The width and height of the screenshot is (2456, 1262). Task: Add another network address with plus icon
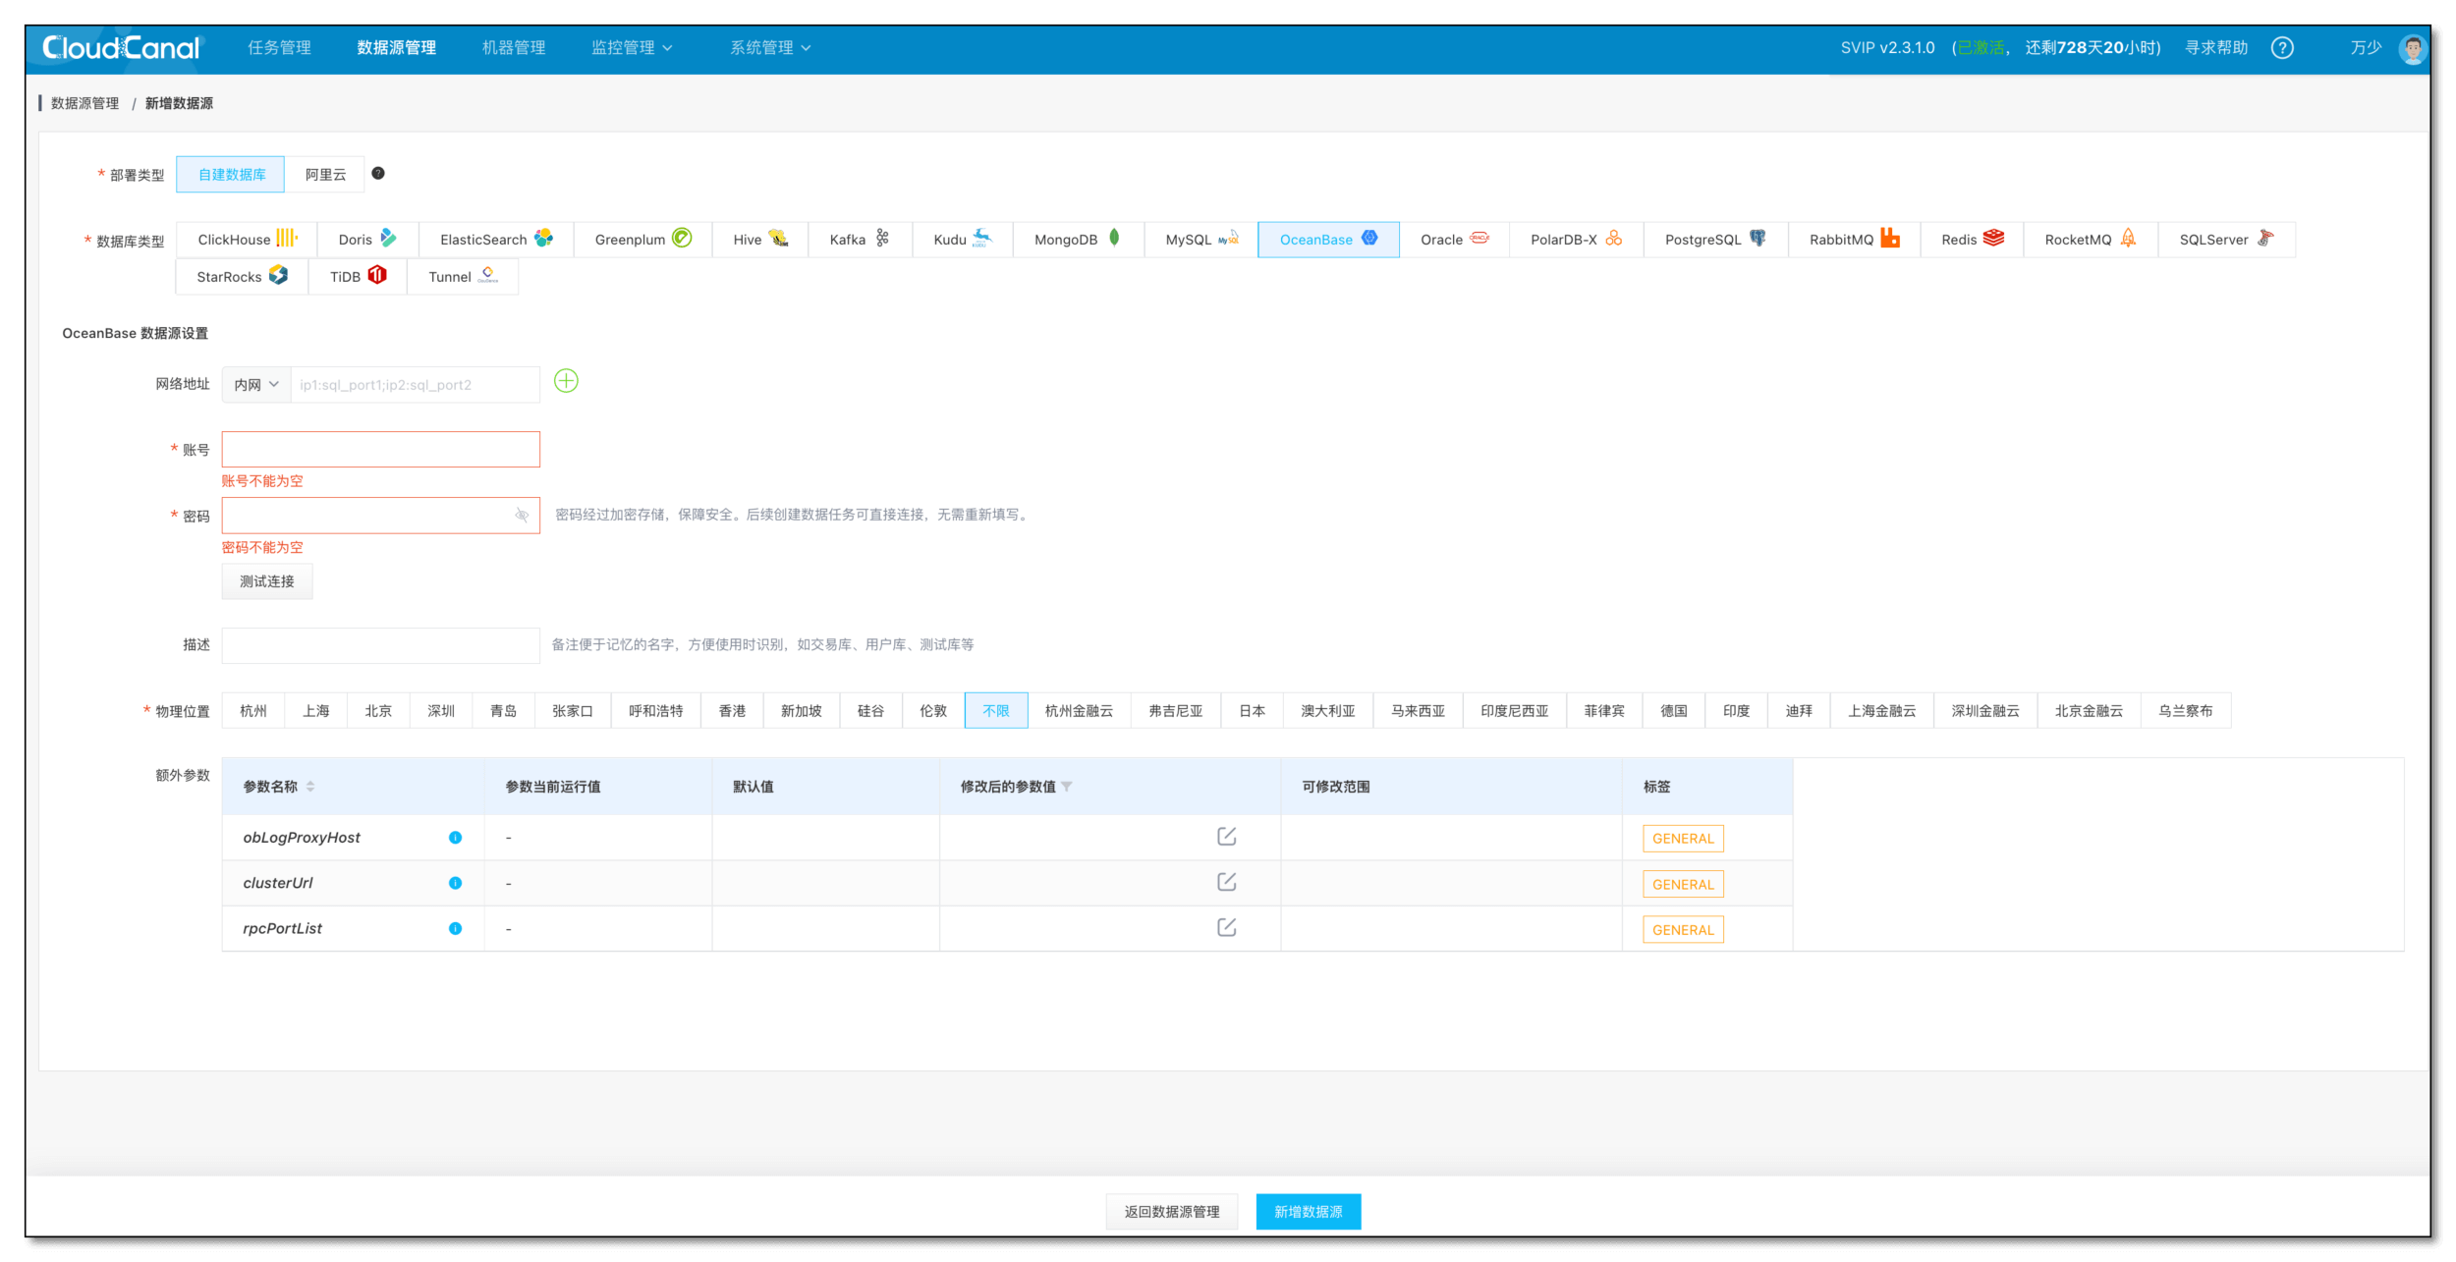[x=566, y=381]
